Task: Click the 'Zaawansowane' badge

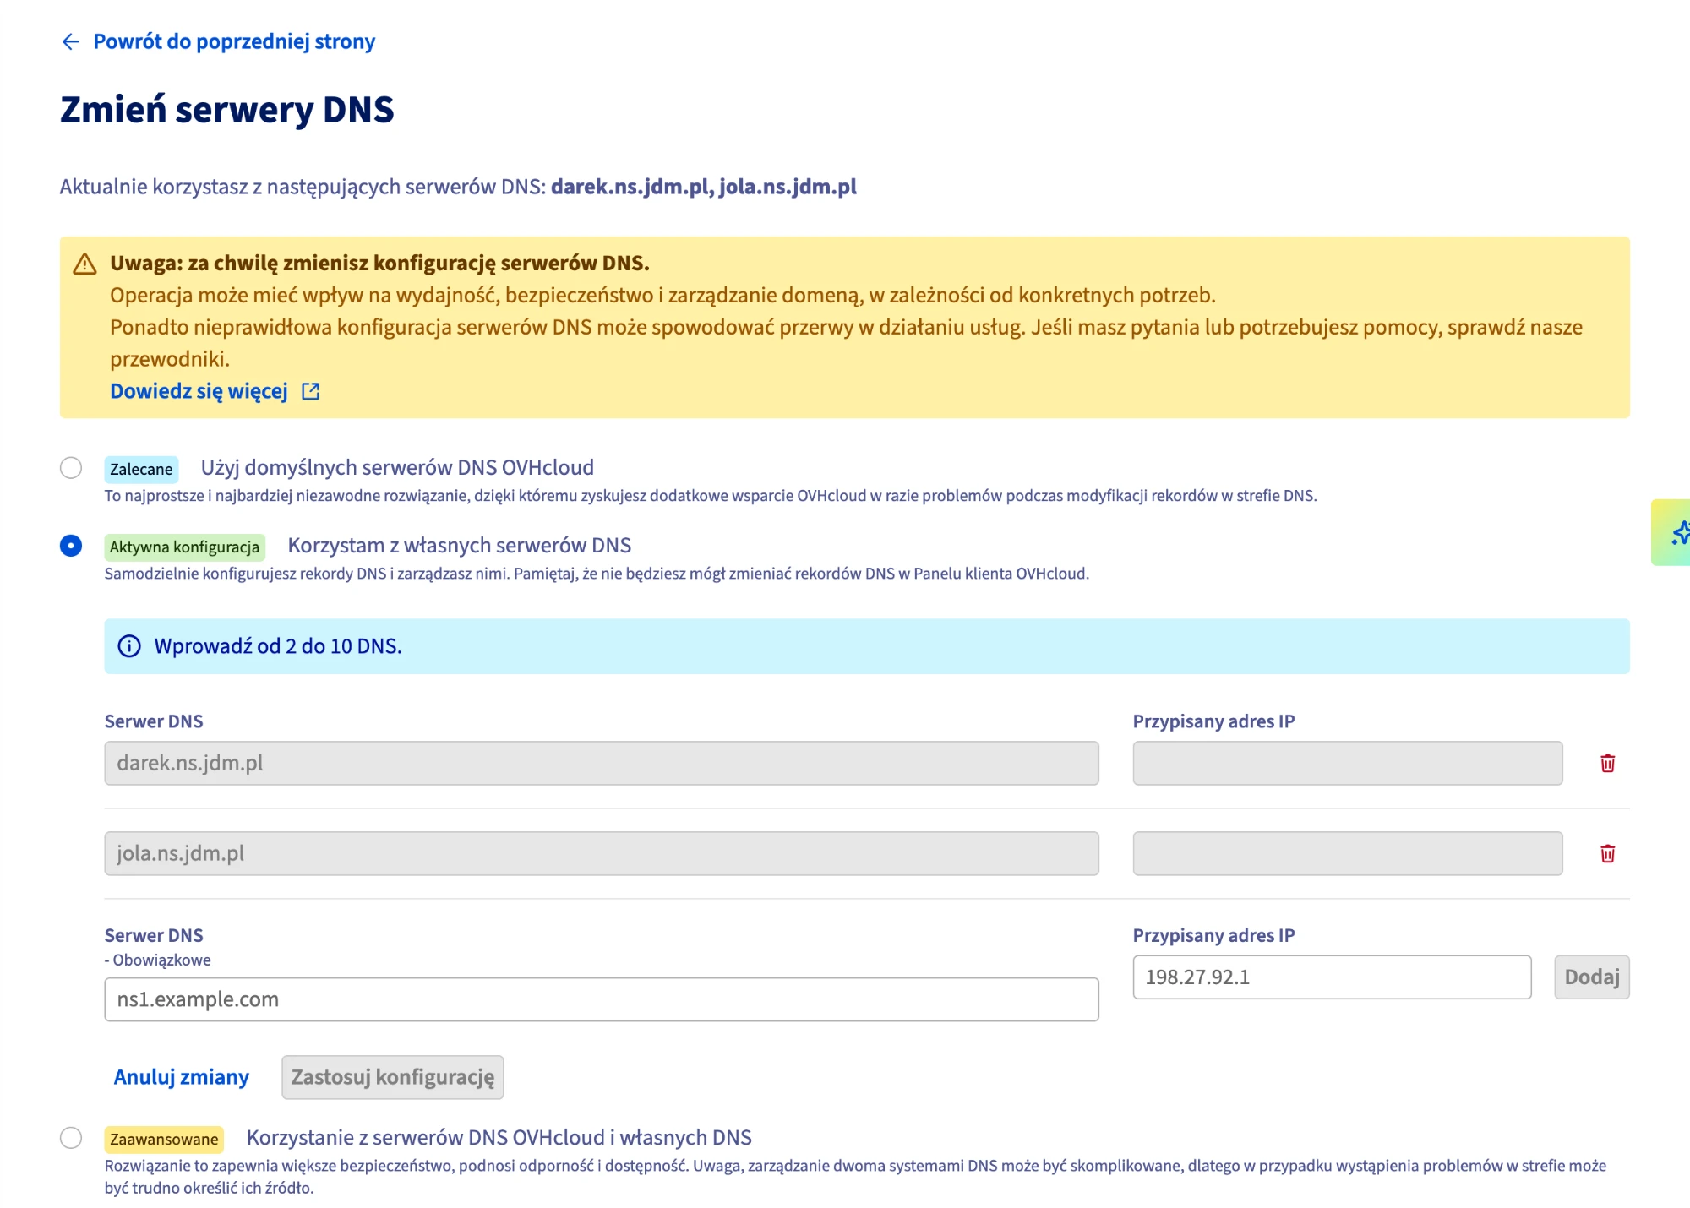Action: coord(164,1139)
